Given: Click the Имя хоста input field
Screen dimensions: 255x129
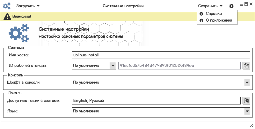Looking at the screenshot, I should click(x=161, y=55).
